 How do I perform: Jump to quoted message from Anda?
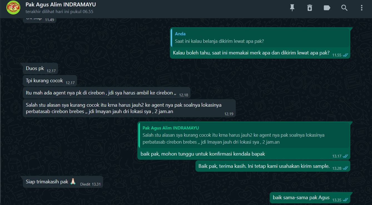[260, 37]
